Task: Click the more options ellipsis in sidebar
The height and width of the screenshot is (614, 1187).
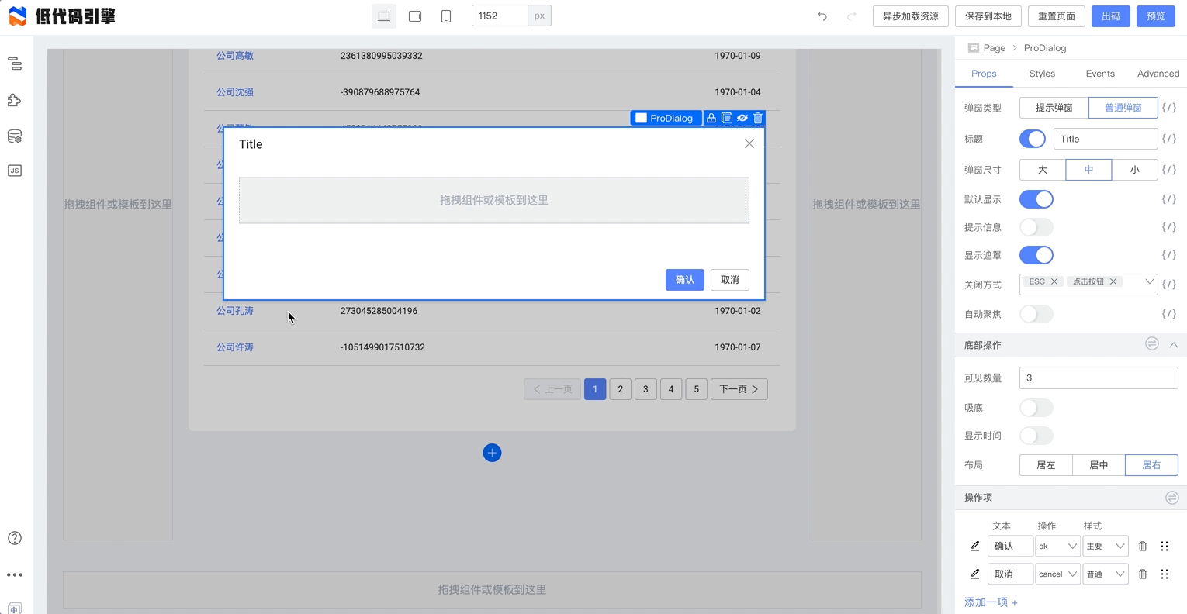Action: point(15,574)
